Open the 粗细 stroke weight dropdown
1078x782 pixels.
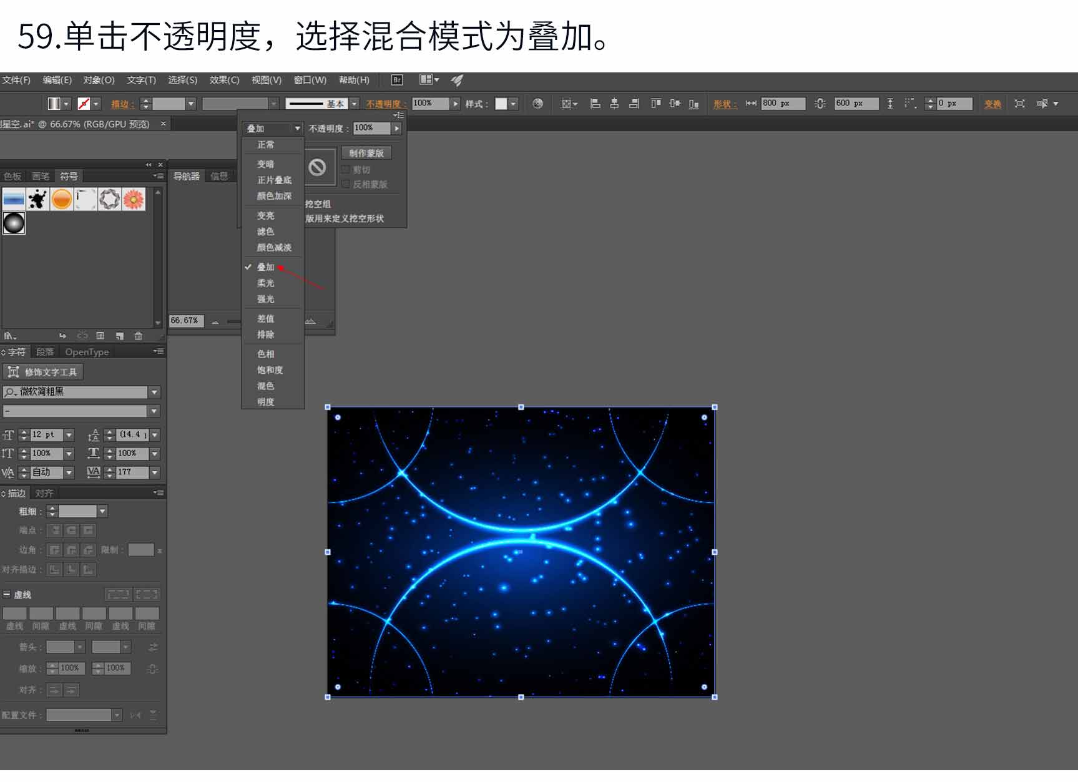click(102, 511)
